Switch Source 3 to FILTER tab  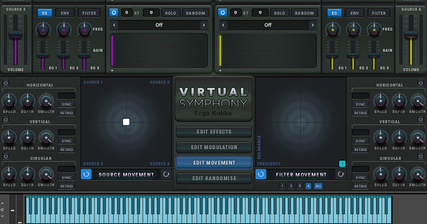89,13
